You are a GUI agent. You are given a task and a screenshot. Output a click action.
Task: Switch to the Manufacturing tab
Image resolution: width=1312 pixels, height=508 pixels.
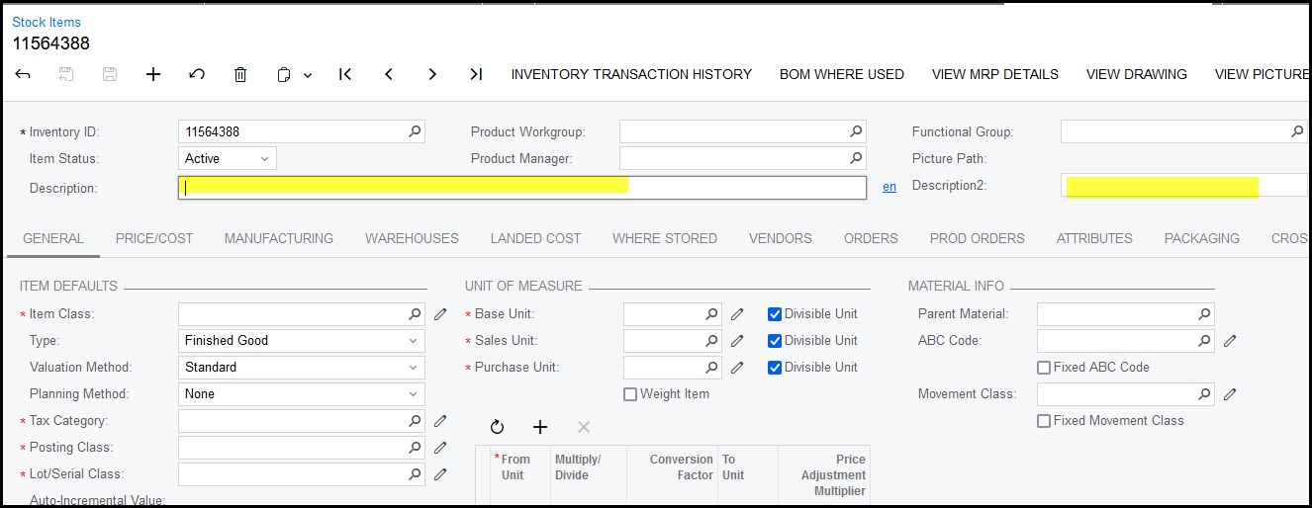278,238
